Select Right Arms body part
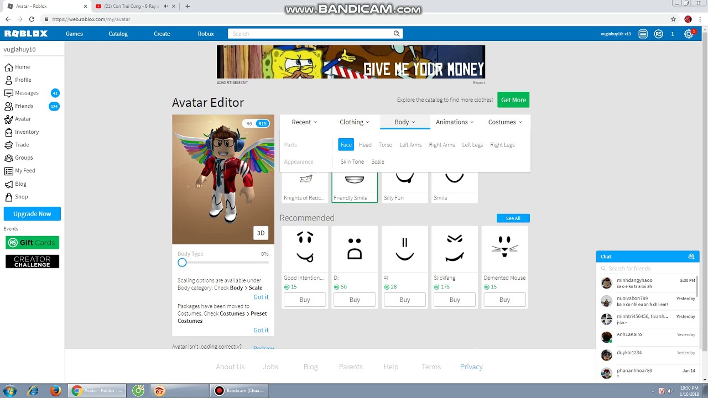 pos(442,145)
